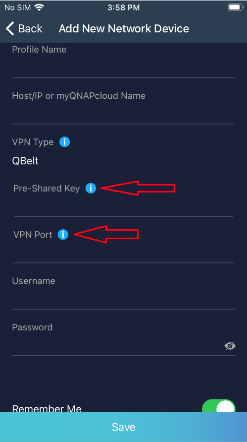Go Back to previous screen

click(24, 28)
